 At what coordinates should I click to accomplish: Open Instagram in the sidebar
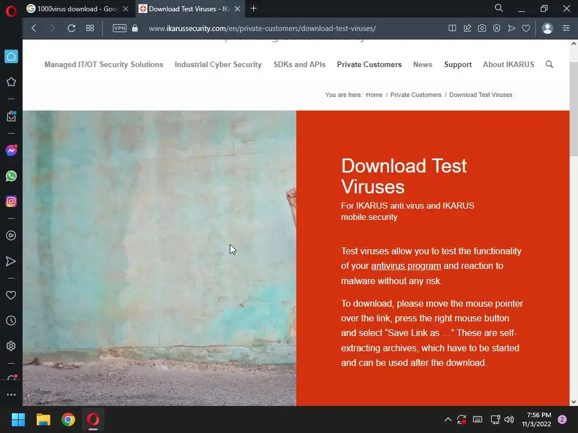[x=11, y=201]
